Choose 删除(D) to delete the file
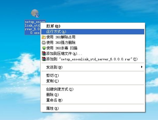158x120 pixels. (93, 95)
